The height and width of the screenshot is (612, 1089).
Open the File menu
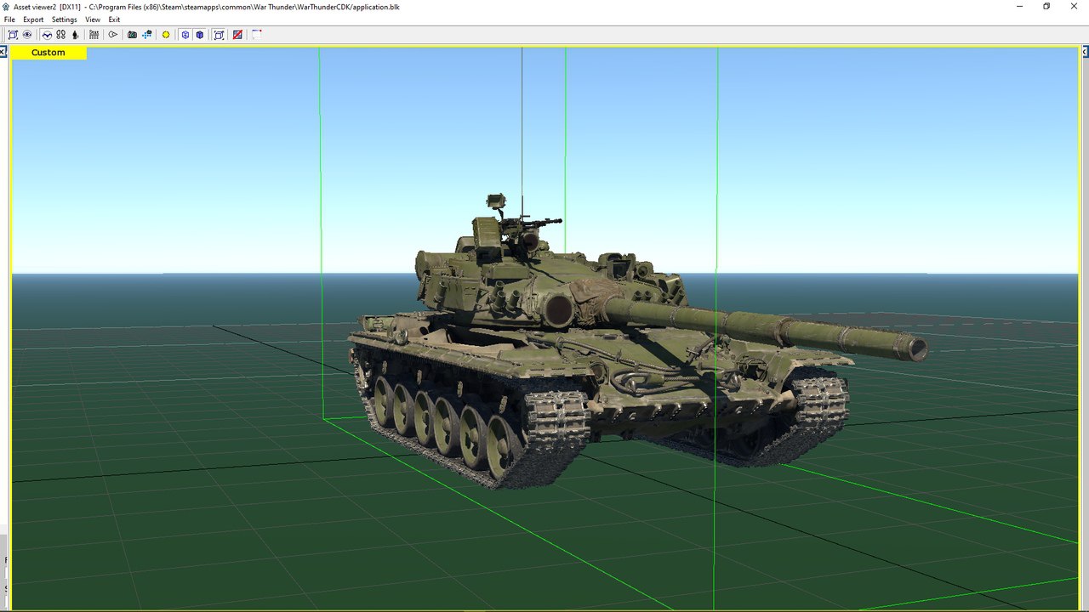pos(9,20)
